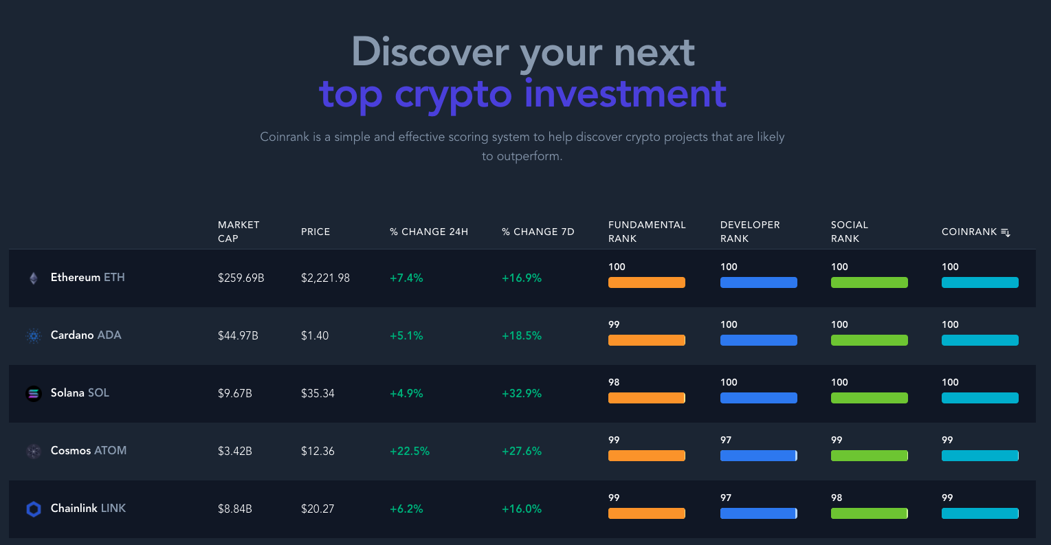Sort by % CHANGE 24H header
Viewport: 1051px width, 545px height.
pos(429,232)
